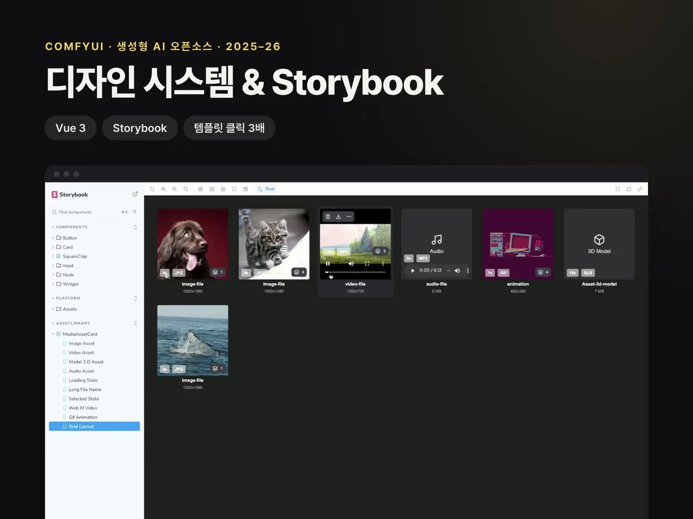The image size is (693, 519).
Task: Reset canvas zoom in toolbar
Action: coord(185,189)
